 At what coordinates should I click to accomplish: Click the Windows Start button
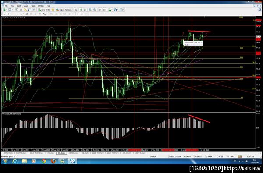(5, 161)
